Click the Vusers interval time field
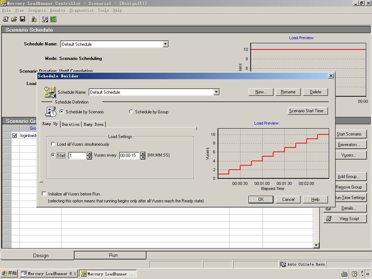Screen dimensions: 372x279 [x=129, y=155]
